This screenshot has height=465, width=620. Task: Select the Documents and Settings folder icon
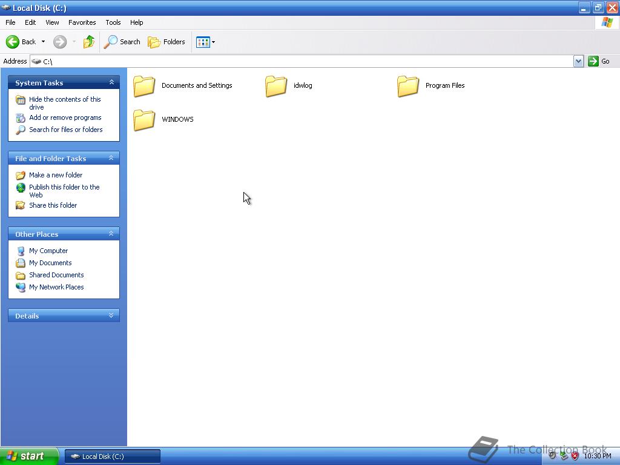(x=144, y=86)
